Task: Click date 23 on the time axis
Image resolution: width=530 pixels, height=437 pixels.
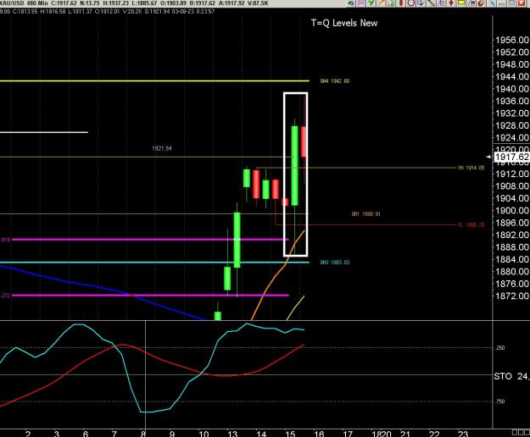Action: (463, 434)
